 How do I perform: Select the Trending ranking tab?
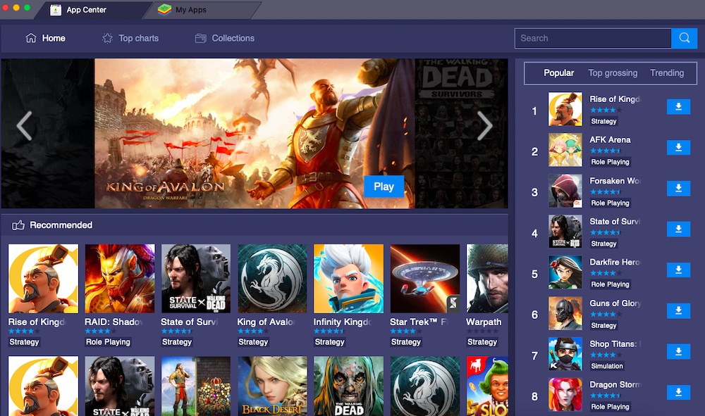(667, 73)
